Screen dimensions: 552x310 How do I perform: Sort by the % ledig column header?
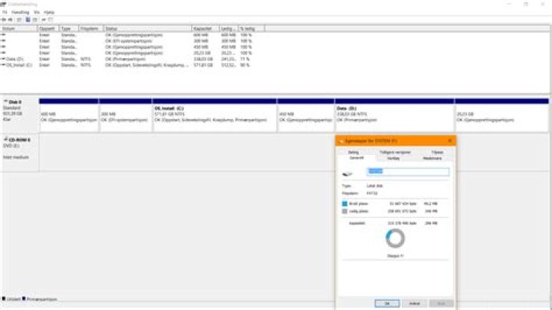click(x=251, y=28)
